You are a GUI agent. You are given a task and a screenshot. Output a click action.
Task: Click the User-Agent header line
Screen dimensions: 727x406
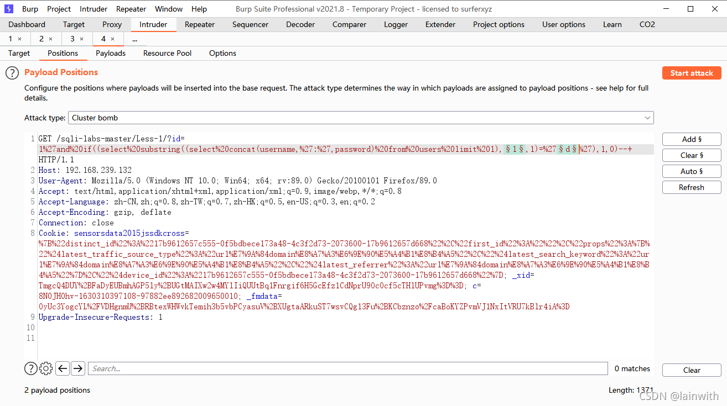[237, 181]
